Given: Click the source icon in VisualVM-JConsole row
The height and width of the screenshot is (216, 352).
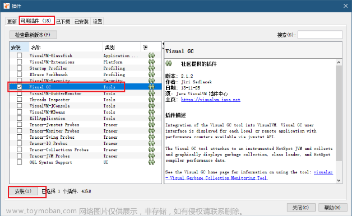Looking at the screenshot, I should point(151,106).
